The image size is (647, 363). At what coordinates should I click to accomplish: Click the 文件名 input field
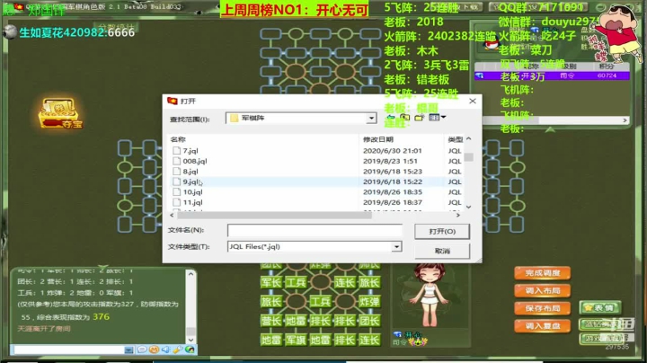click(315, 230)
